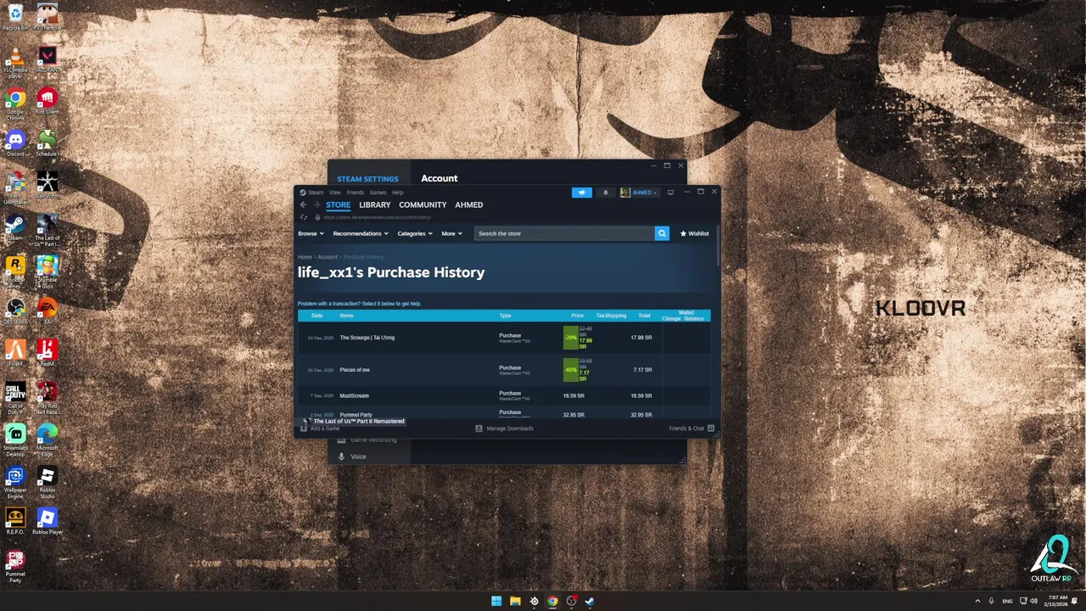
Task: Open the Pieces of me purchase row
Action: [x=504, y=370]
